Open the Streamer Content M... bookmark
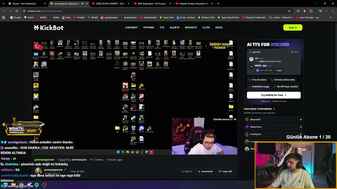Image resolution: width=337 pixels, height=189 pixels. point(254,18)
